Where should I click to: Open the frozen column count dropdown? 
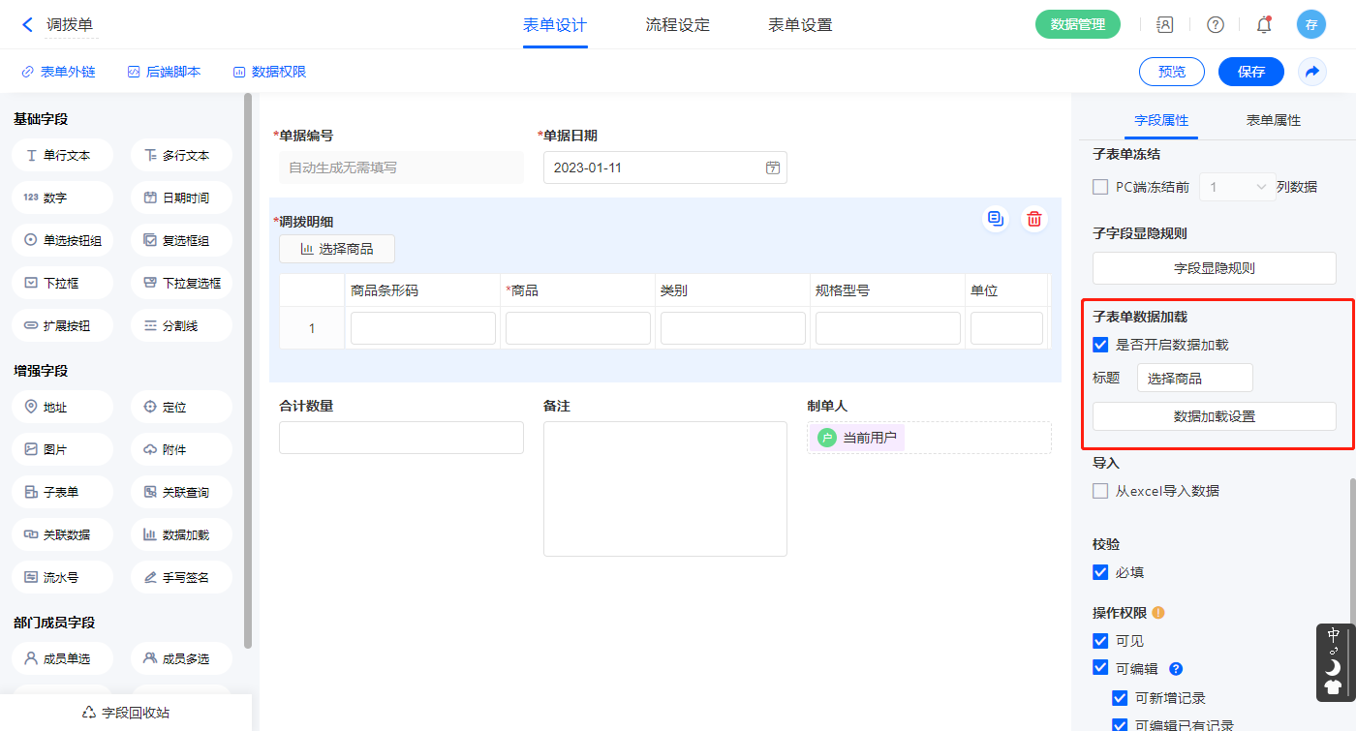tap(1238, 187)
